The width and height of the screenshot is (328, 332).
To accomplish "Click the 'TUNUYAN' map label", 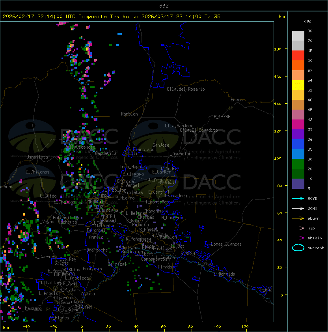I will pos(84,307).
